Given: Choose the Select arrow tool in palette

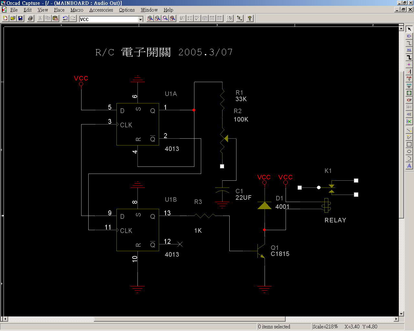Looking at the screenshot, I should (x=409, y=29).
